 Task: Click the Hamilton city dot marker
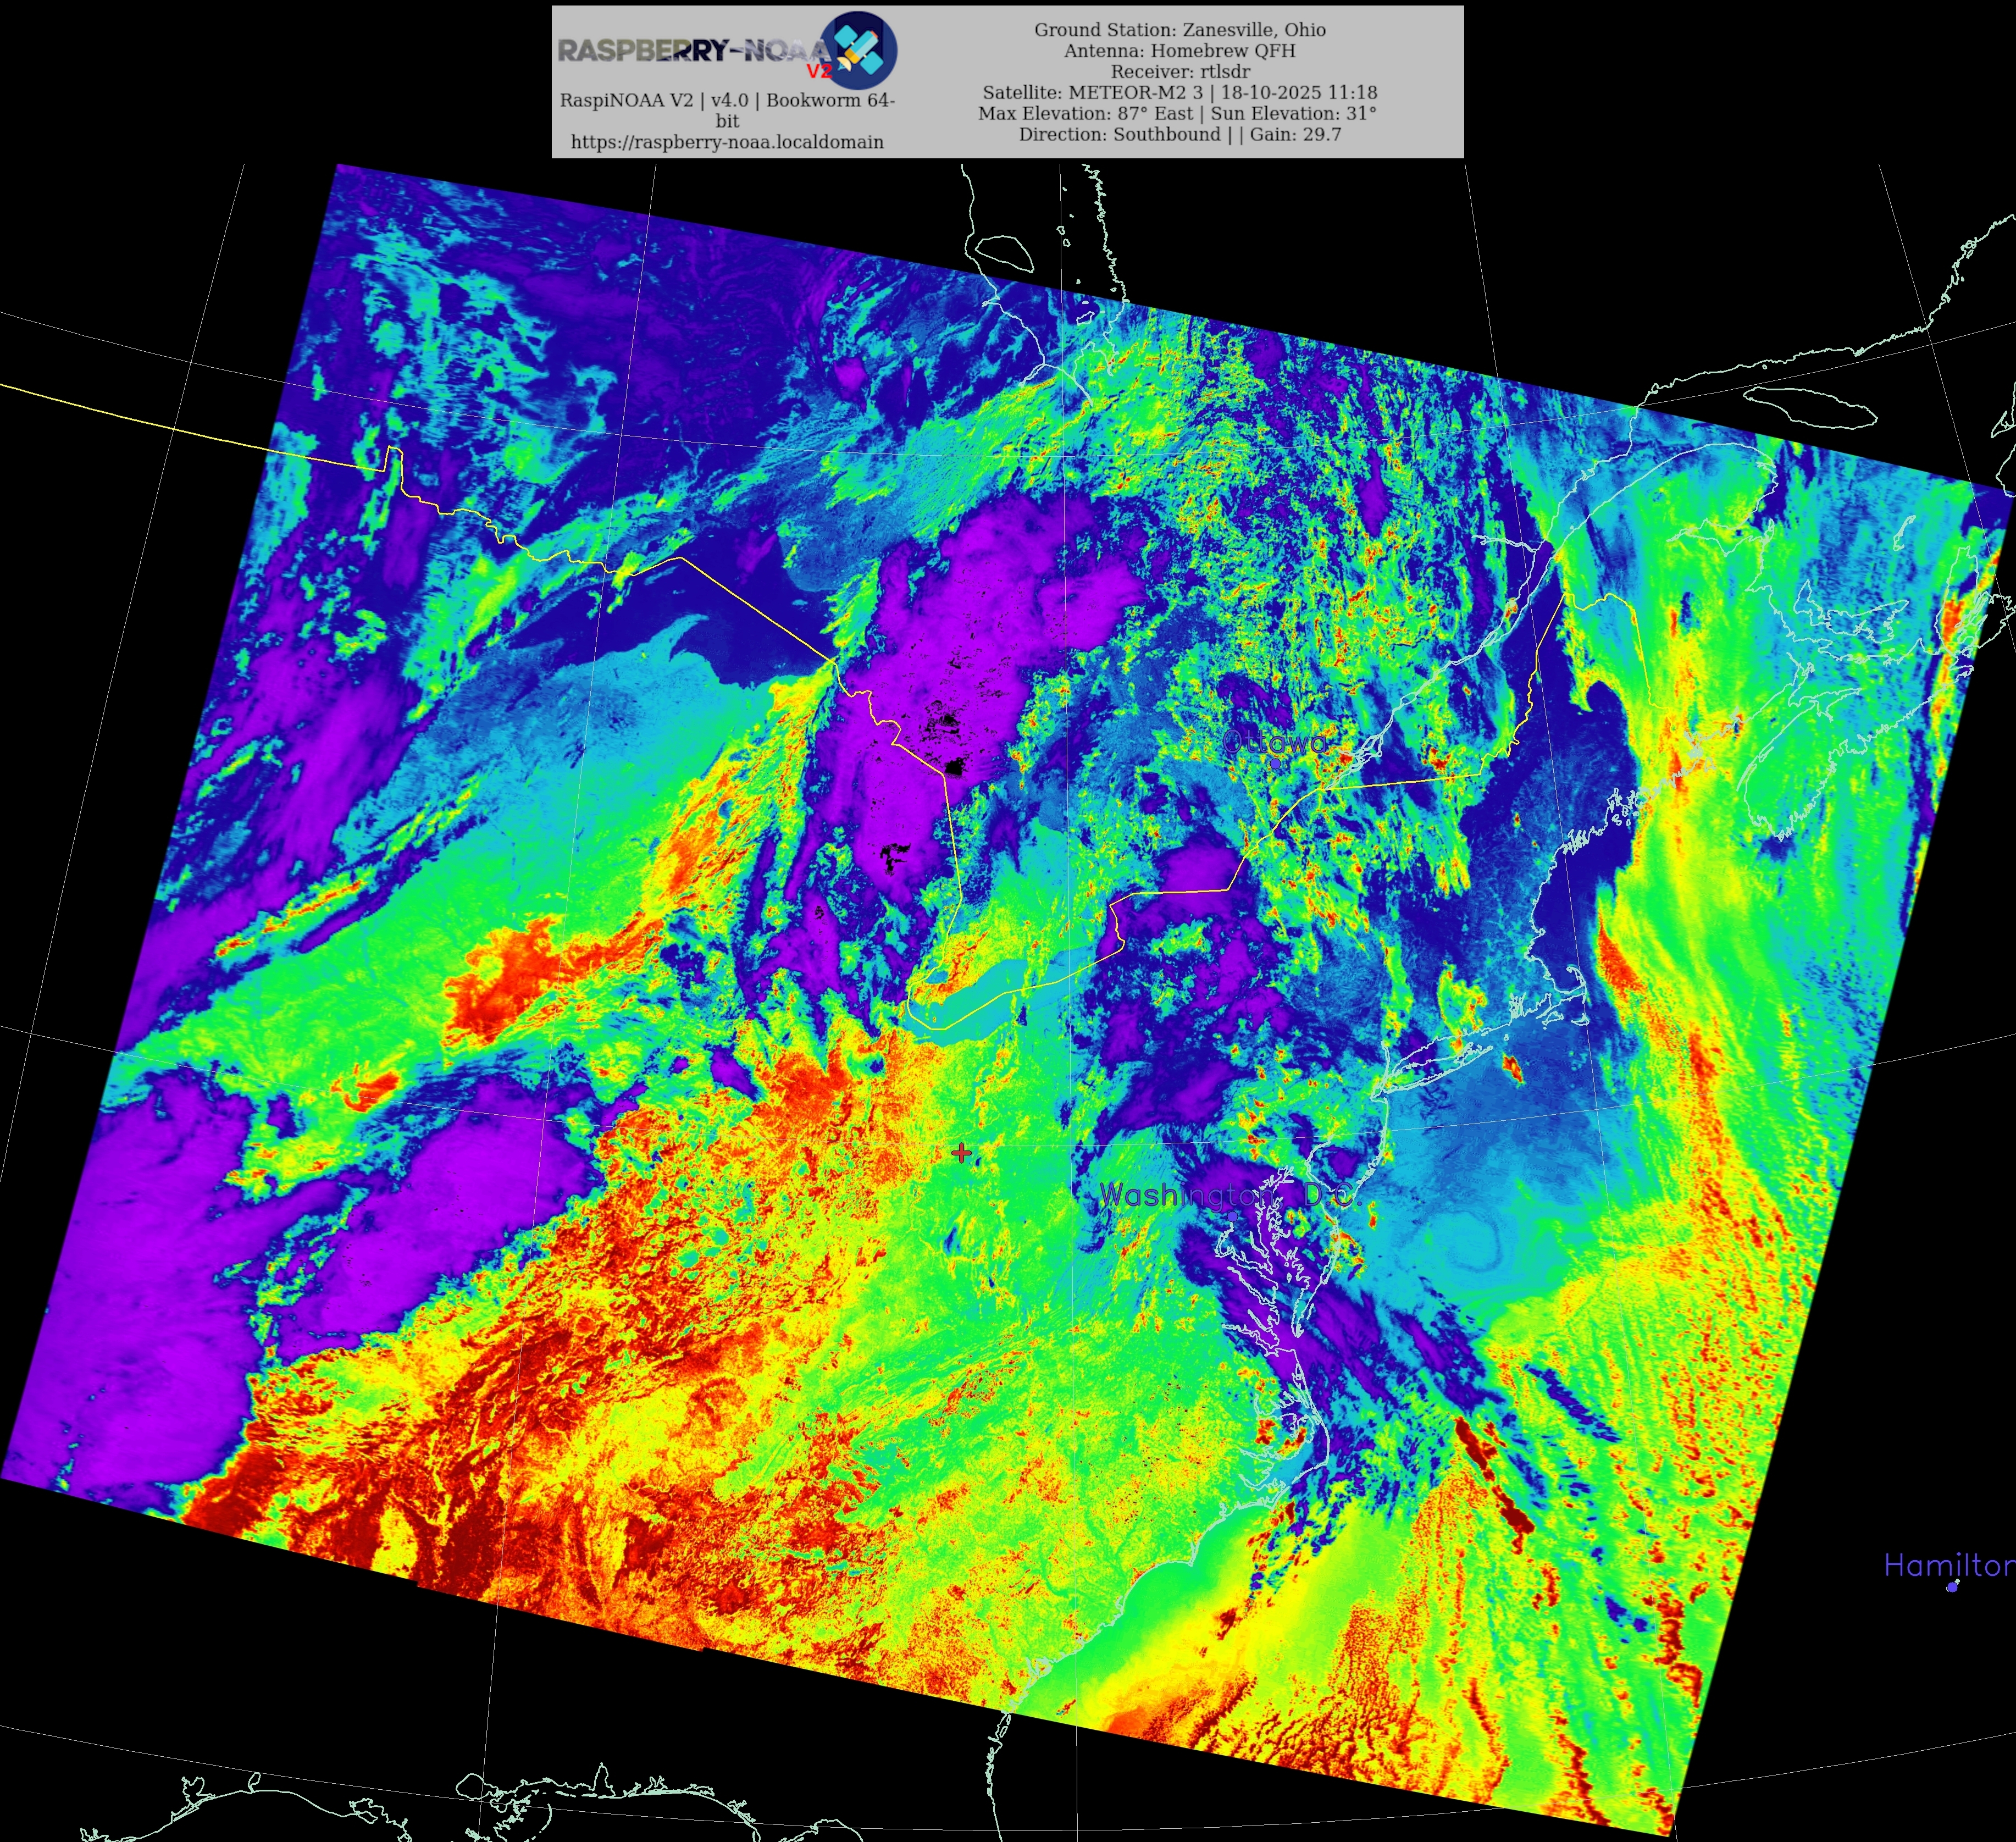point(1952,1587)
